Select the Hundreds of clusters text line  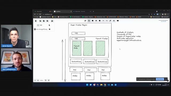tap(125, 32)
